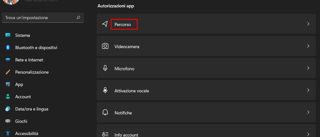This screenshot has width=320, height=137.
Task: Click the Bluetooth e dispositivi icon
Action: [x=8, y=48]
